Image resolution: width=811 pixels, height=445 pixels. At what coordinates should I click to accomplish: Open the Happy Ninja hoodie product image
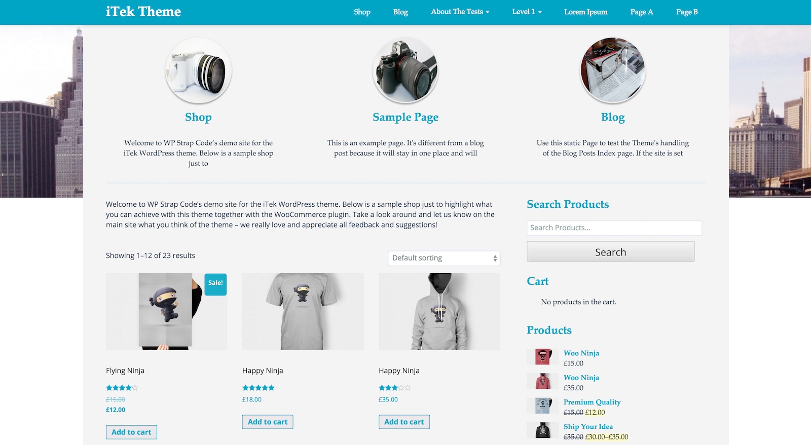[x=439, y=311]
